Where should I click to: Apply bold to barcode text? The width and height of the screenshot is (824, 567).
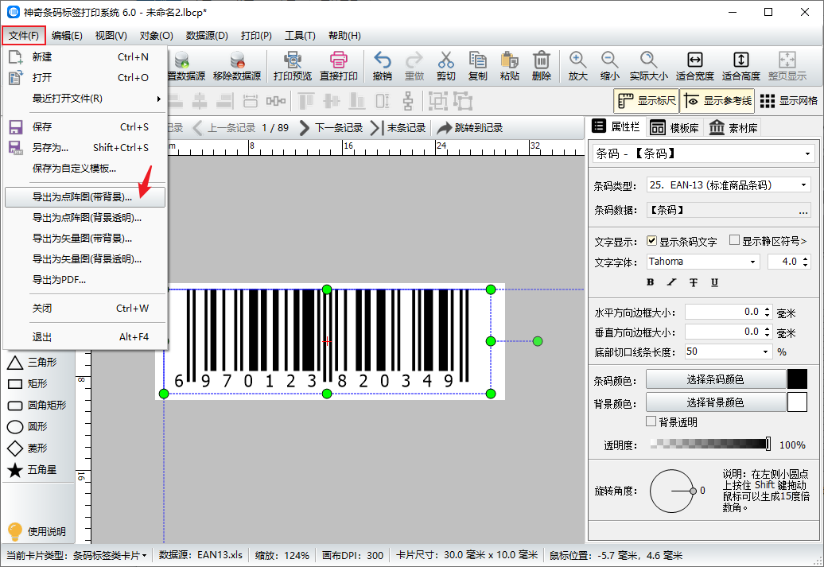(x=650, y=282)
